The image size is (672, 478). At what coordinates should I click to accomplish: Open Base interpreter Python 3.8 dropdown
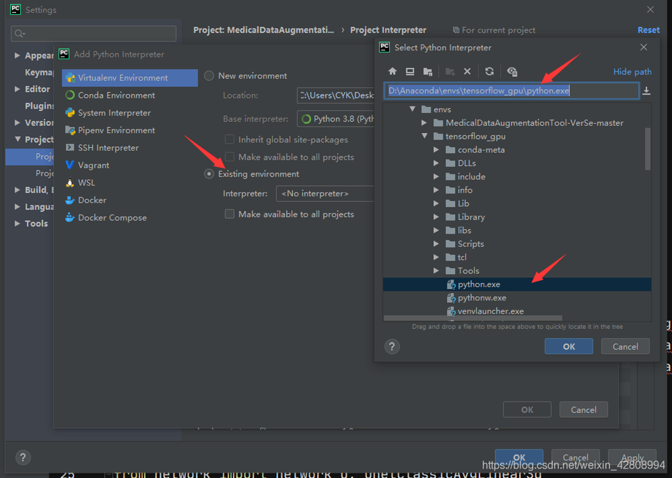(x=336, y=119)
